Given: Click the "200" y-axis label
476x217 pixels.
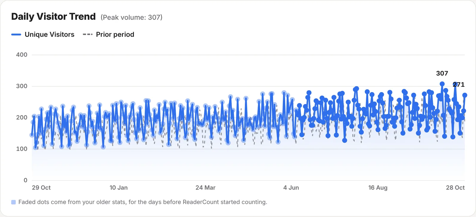Looking at the screenshot, I should tap(22, 118).
